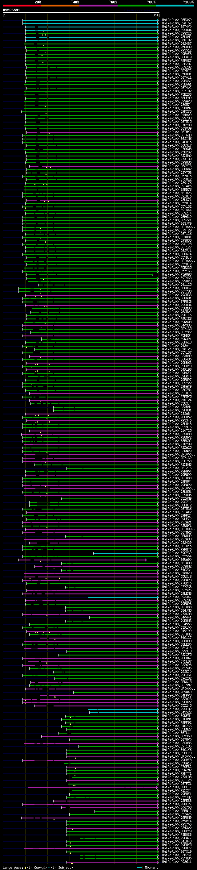The width and height of the screenshot is (197, 870).
Task: Select the UniRef100_A9P8E7 label
Action: coord(176,60)
